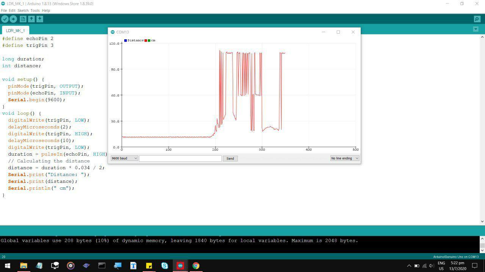Image resolution: width=485 pixels, height=272 pixels.
Task: Open Skype from the taskbar
Action: click(x=164, y=266)
